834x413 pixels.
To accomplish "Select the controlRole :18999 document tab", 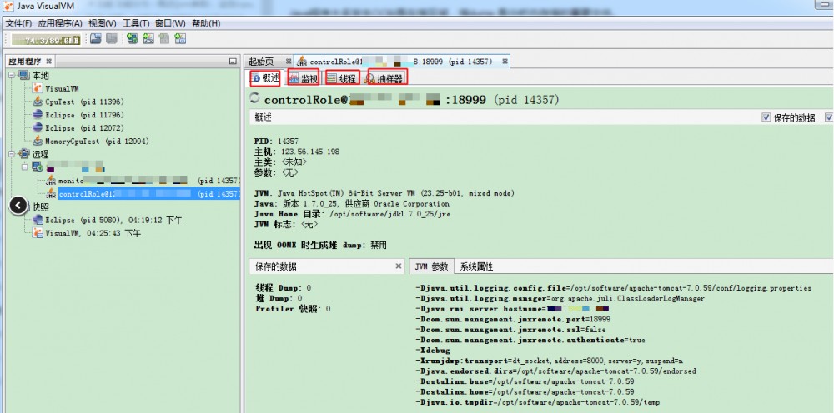I will click(401, 62).
